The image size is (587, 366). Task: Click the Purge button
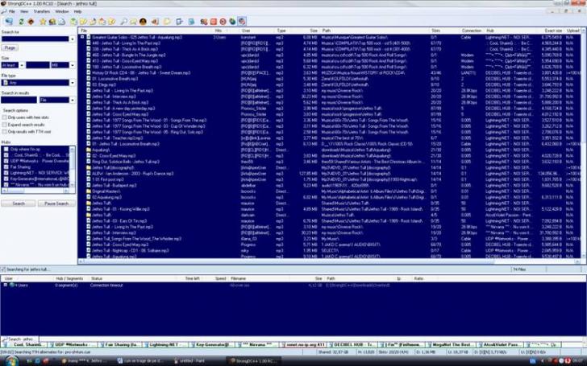click(x=10, y=47)
